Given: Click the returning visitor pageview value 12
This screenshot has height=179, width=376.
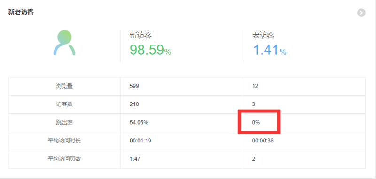Looking at the screenshot, I should (255, 86).
